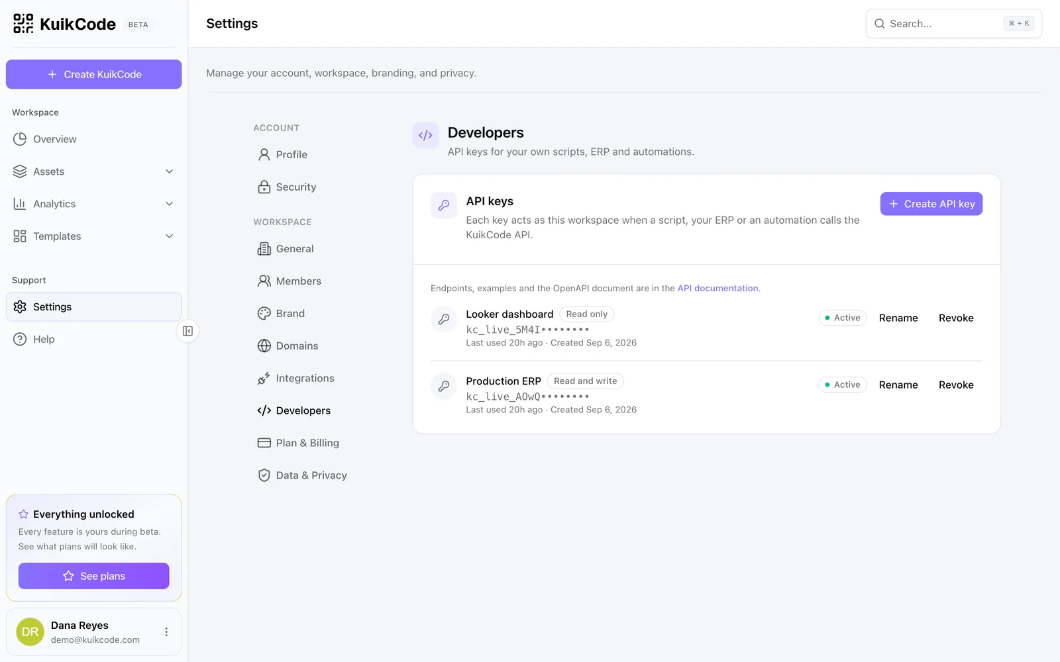Screen dimensions: 1060x662
Task: Click the Production ERP key icon
Action: coord(444,386)
